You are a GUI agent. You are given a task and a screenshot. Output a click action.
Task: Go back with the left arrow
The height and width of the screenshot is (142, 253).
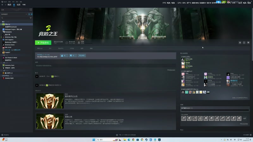coord(2,5)
